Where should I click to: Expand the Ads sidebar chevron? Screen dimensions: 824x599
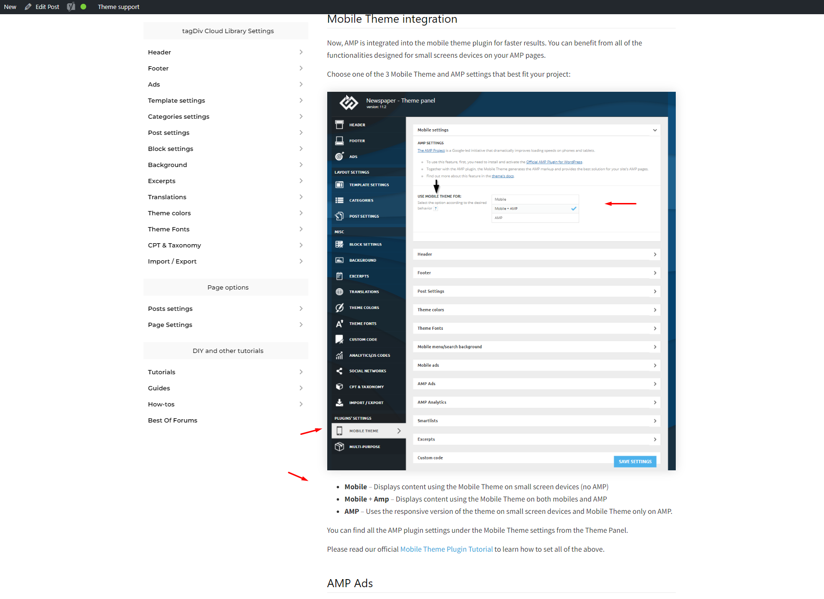301,84
